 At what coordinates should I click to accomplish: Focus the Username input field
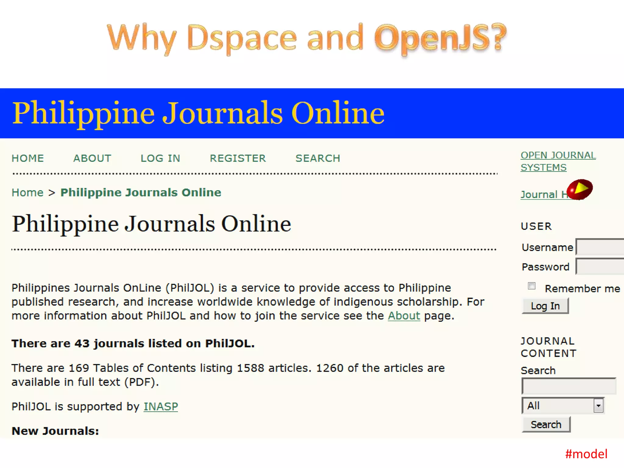click(x=600, y=247)
